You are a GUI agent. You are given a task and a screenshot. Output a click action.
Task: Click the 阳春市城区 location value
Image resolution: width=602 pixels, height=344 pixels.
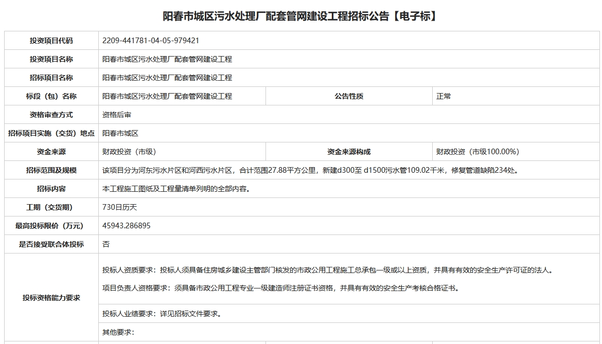pos(120,133)
